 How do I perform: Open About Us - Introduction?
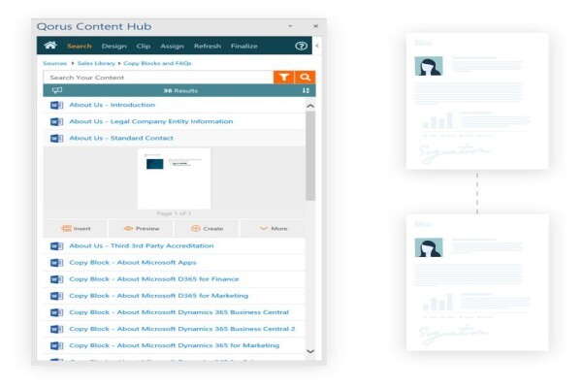(113, 105)
